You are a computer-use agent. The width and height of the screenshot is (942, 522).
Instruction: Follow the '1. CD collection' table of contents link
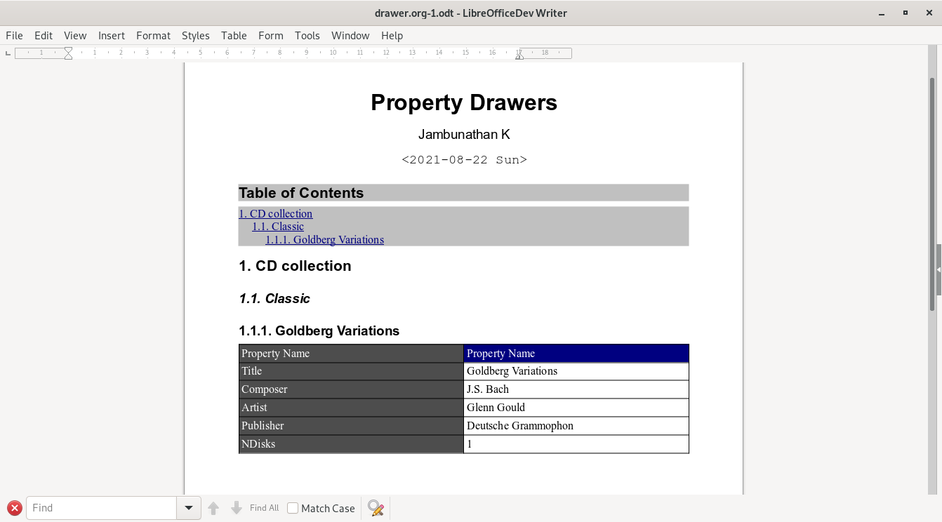coord(275,213)
